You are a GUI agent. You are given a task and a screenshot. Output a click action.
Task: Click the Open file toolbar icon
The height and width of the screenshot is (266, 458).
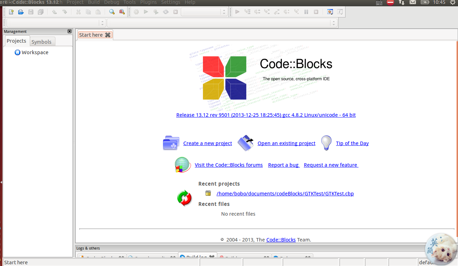point(21,12)
